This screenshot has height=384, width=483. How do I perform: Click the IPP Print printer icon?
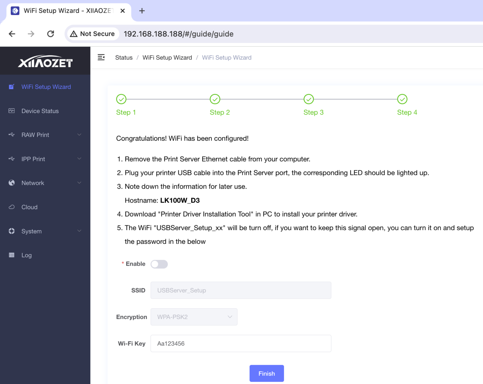click(11, 159)
